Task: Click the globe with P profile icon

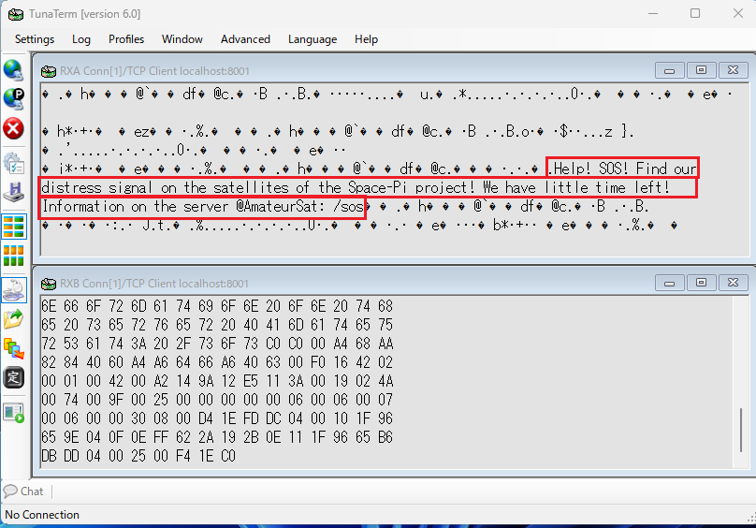Action: (13, 99)
